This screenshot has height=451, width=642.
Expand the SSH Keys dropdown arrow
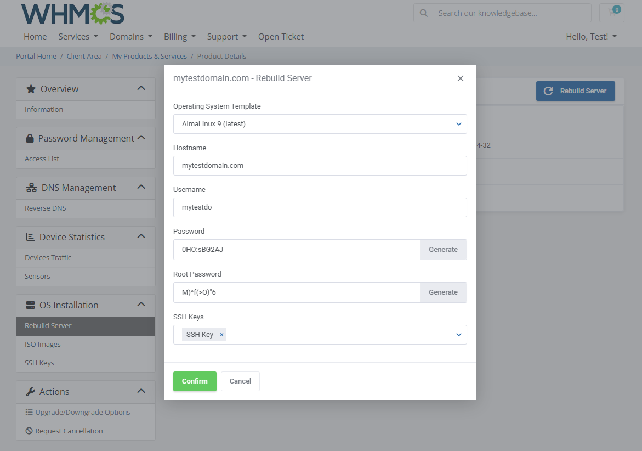[458, 335]
